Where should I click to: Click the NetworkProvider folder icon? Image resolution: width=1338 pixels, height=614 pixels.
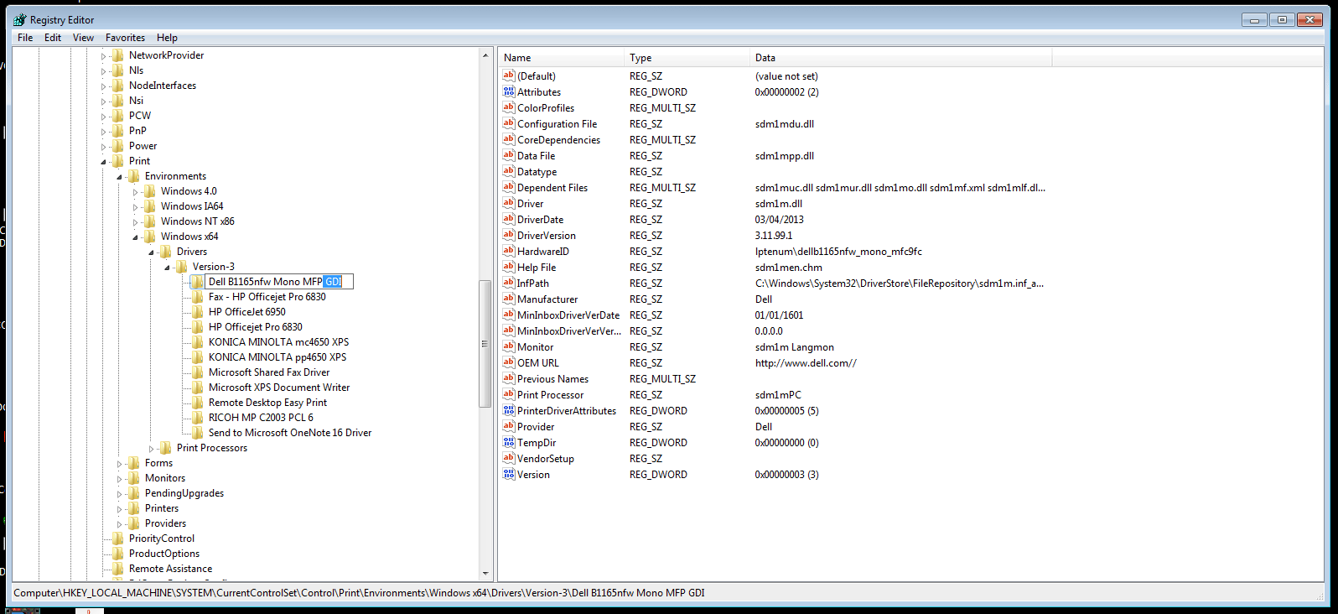tap(118, 55)
